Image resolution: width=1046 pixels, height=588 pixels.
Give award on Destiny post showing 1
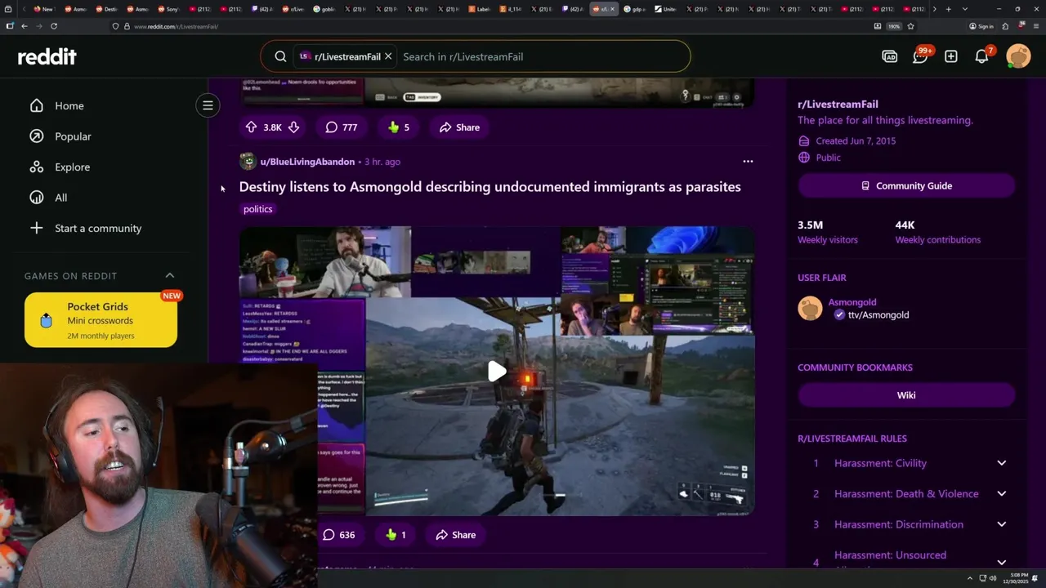click(396, 535)
